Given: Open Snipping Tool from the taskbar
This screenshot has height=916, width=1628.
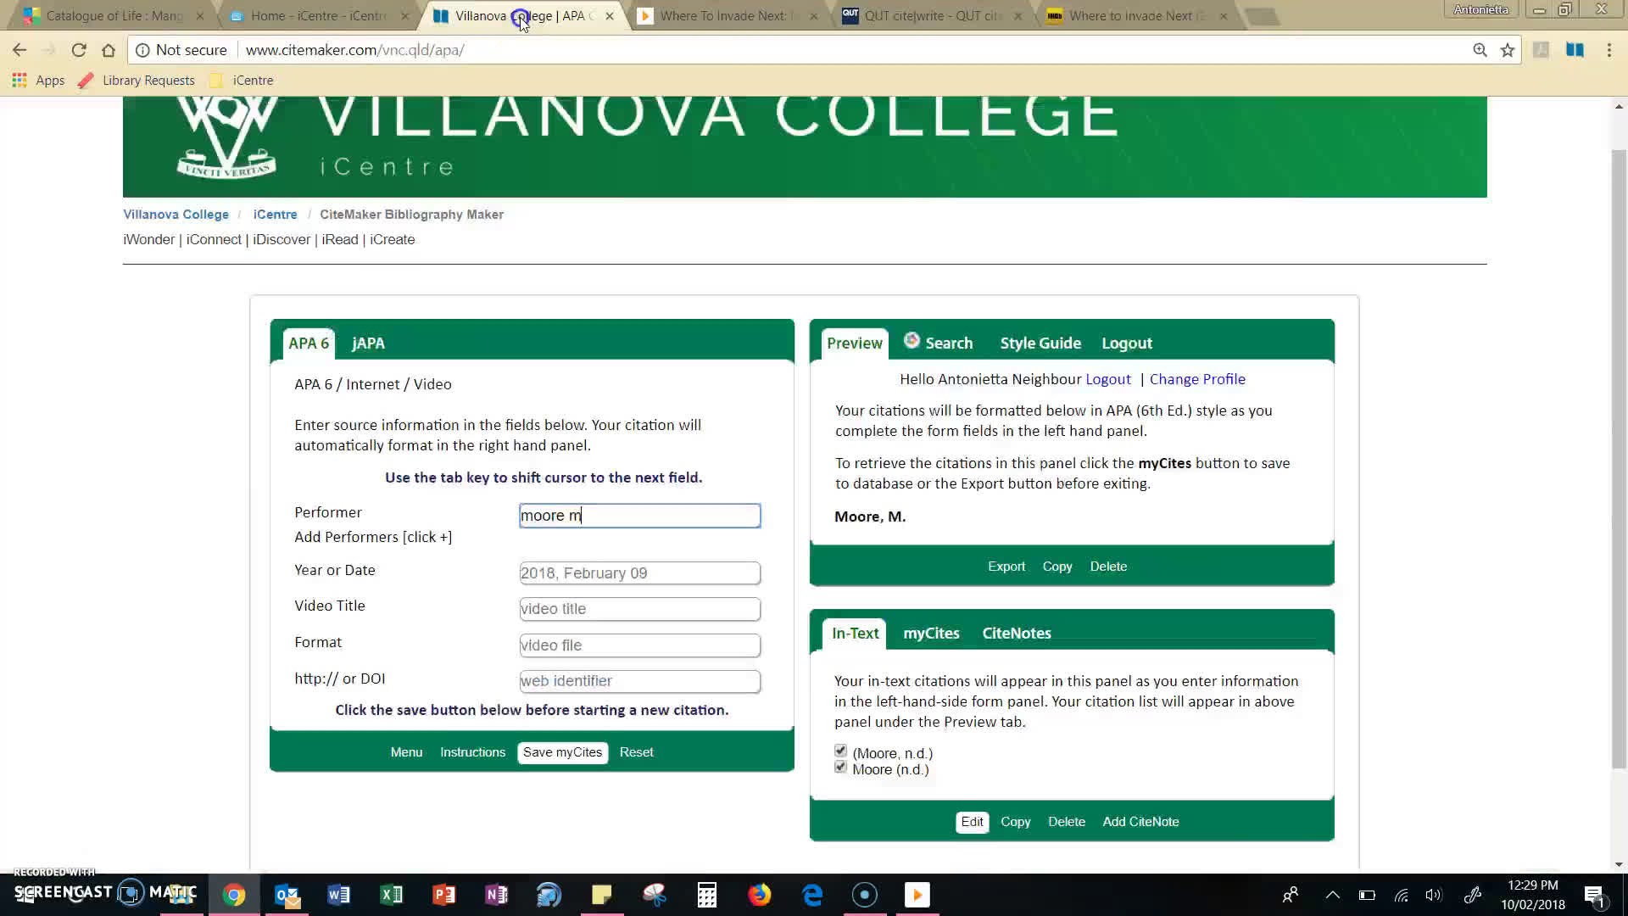Looking at the screenshot, I should [654, 895].
